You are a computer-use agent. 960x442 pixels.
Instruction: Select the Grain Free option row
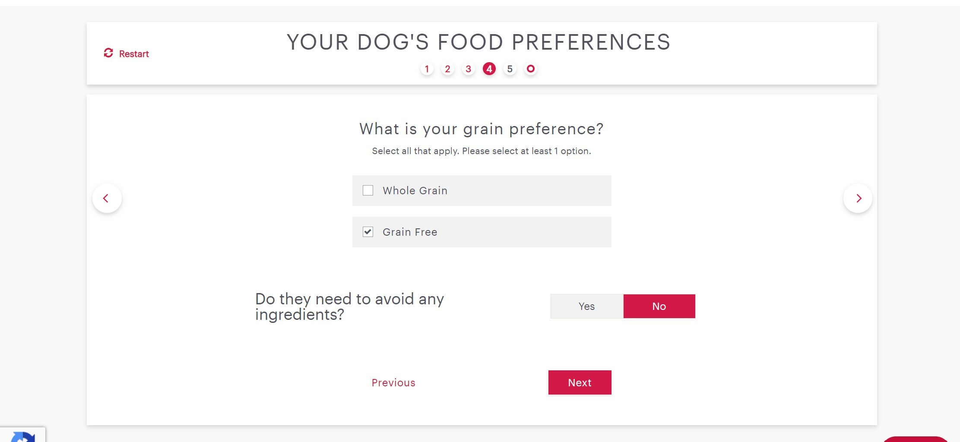point(482,232)
